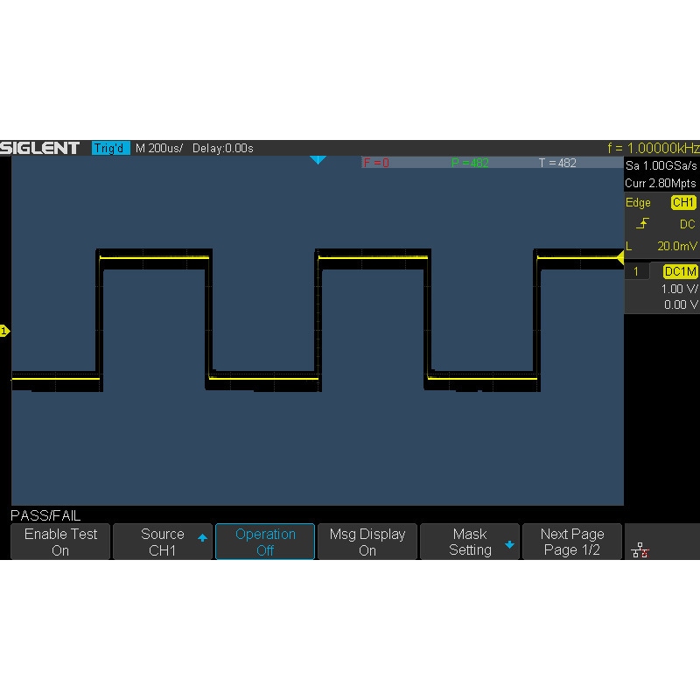
Task: Open the DC1M channel coupling badge
Action: (x=680, y=272)
